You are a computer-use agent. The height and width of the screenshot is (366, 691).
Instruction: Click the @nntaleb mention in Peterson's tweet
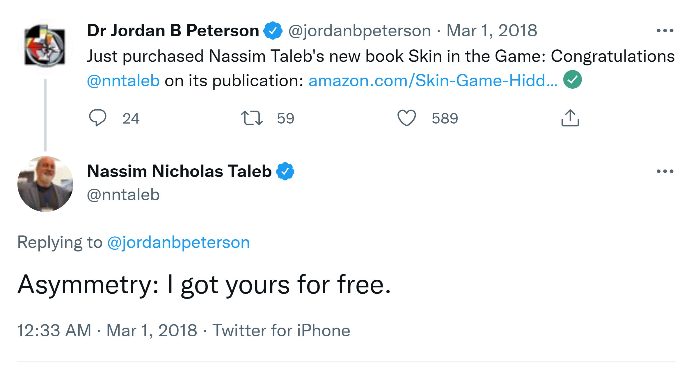123,81
